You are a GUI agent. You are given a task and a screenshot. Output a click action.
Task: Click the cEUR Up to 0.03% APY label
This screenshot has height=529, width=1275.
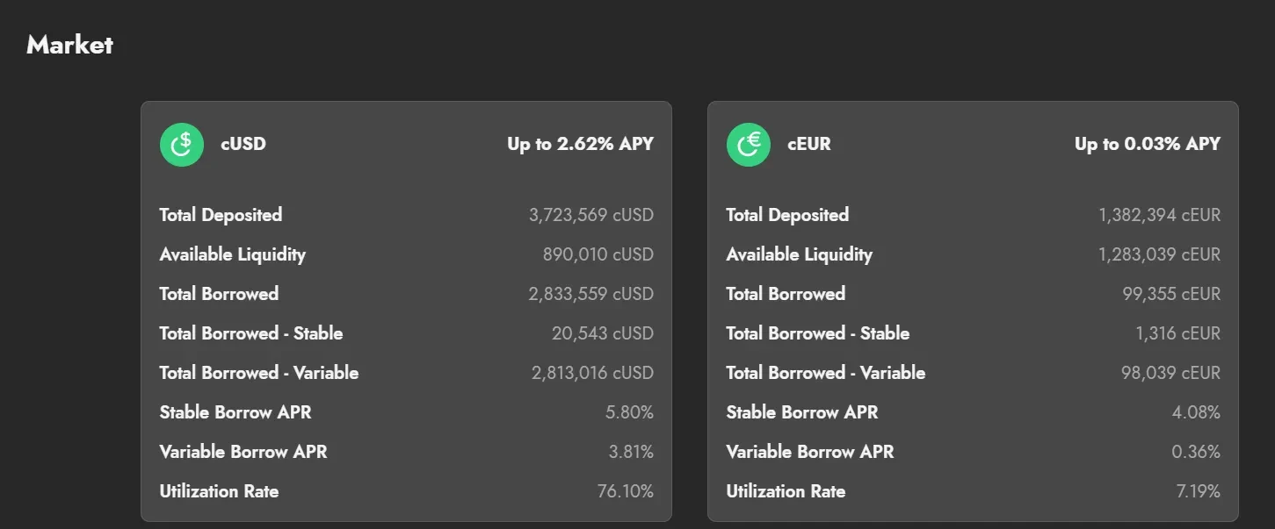pos(1148,144)
